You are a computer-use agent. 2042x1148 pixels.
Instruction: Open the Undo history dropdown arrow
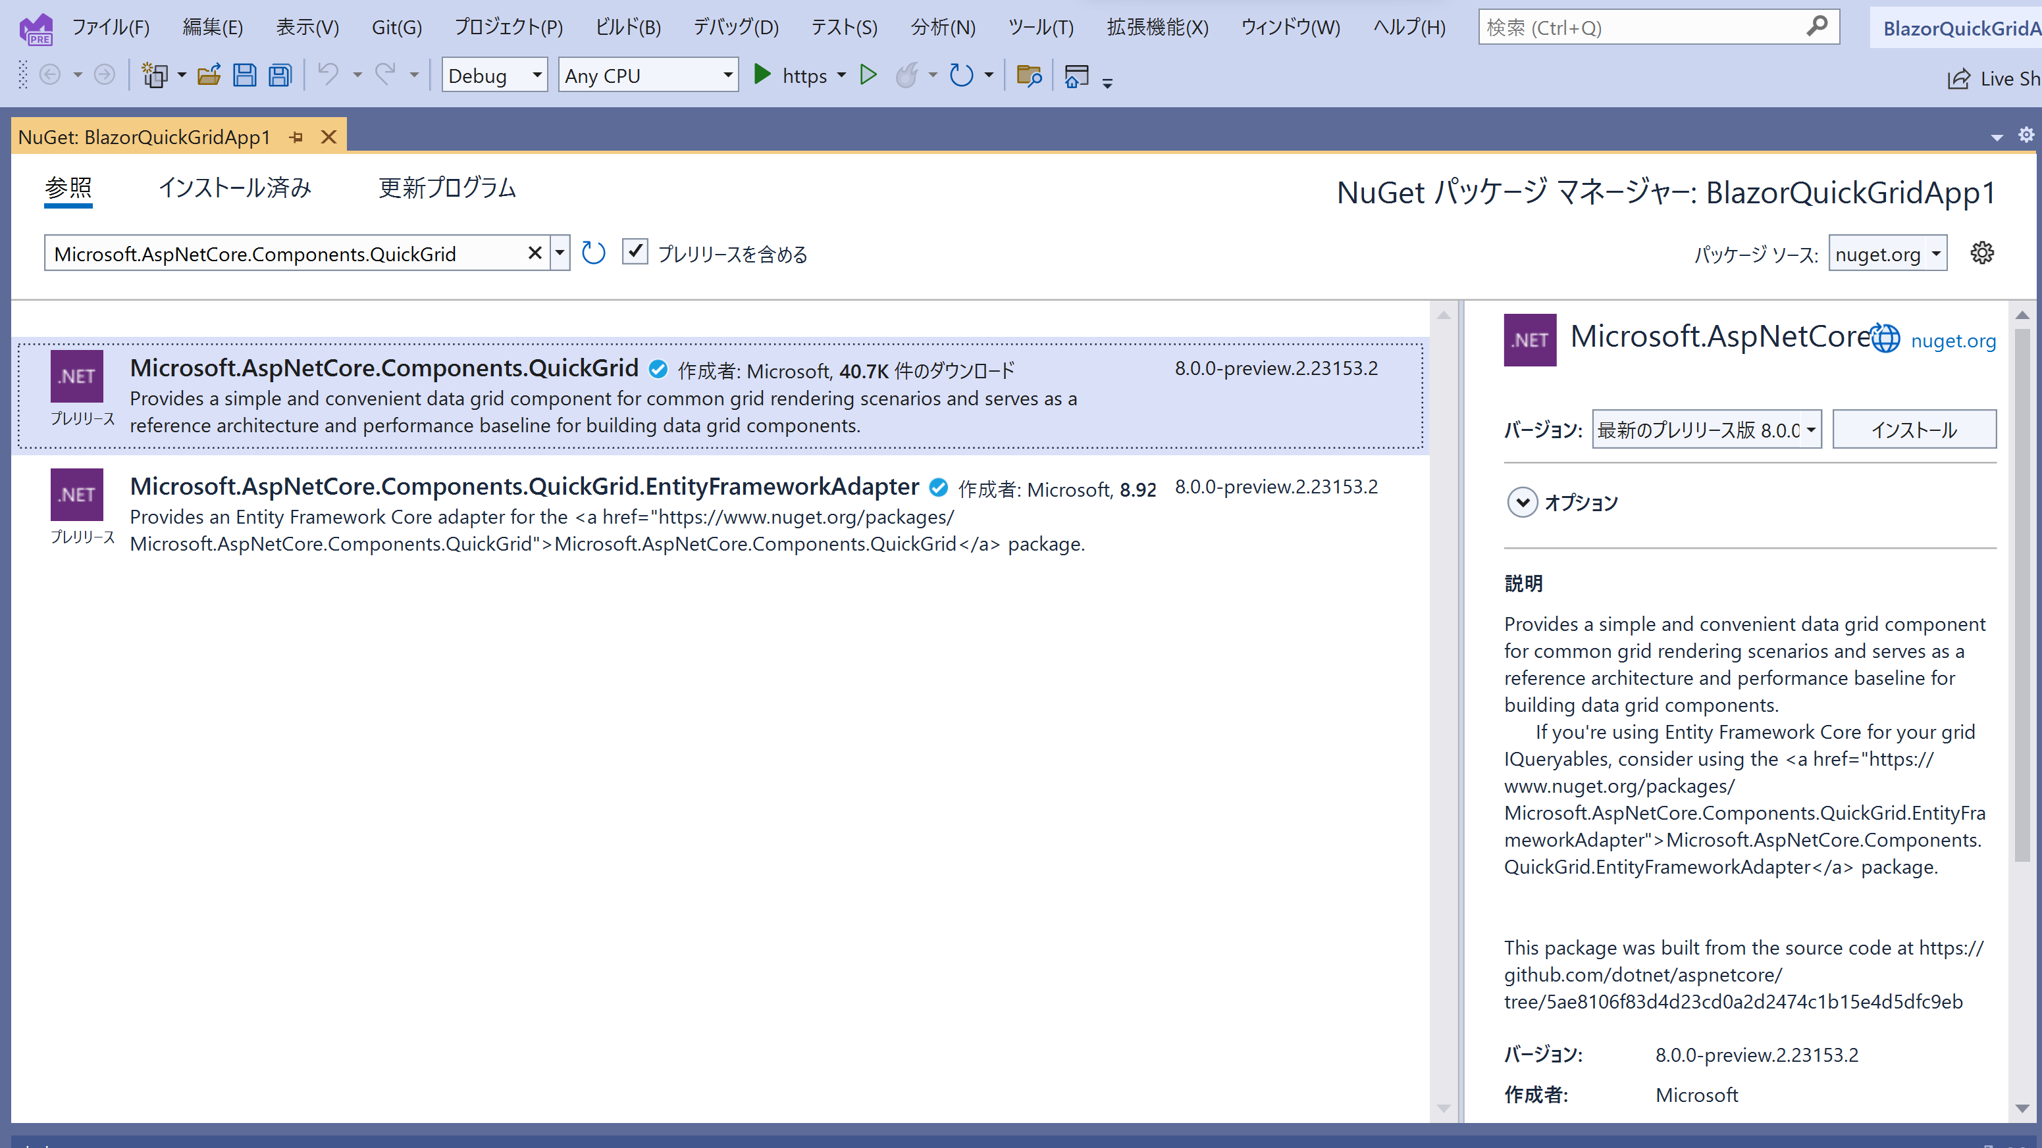pyautogui.click(x=357, y=75)
